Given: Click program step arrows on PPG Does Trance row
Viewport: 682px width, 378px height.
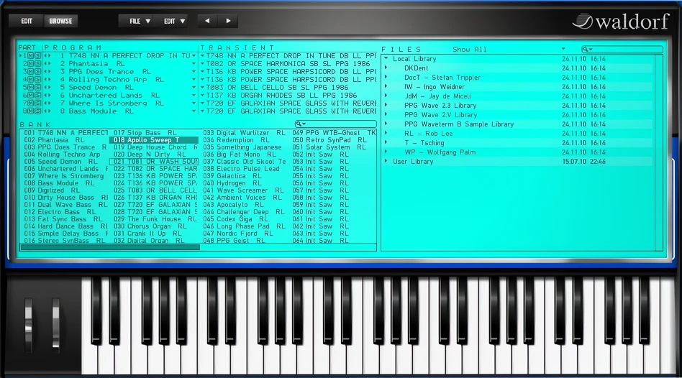Looking at the screenshot, I should coord(47,72).
